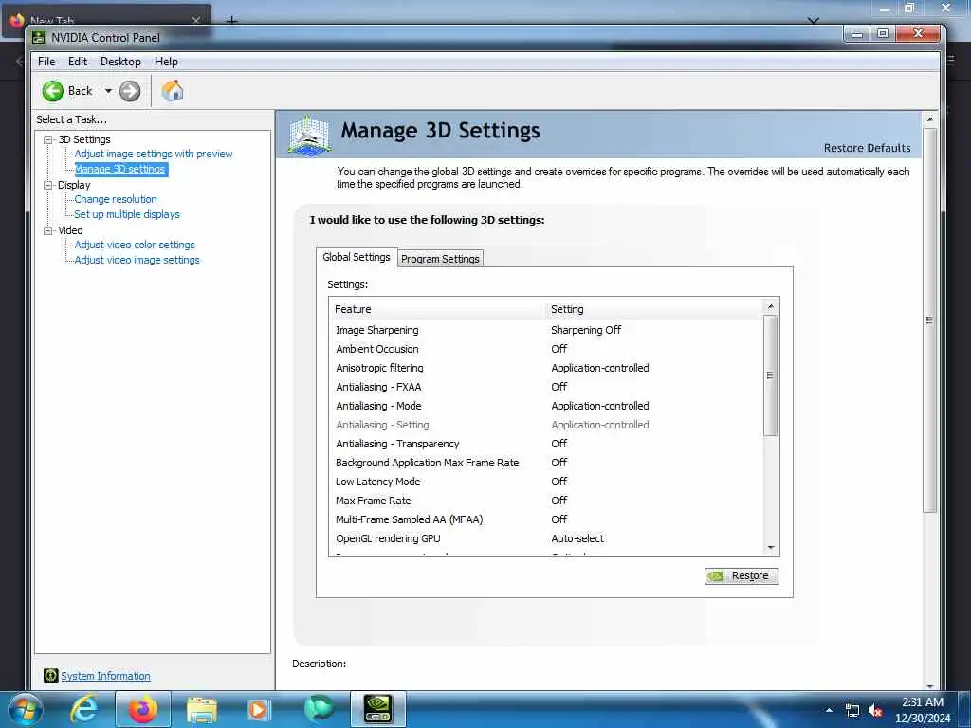Select the OpenGL rendering GPU row
The height and width of the screenshot is (728, 971).
pyautogui.click(x=547, y=538)
